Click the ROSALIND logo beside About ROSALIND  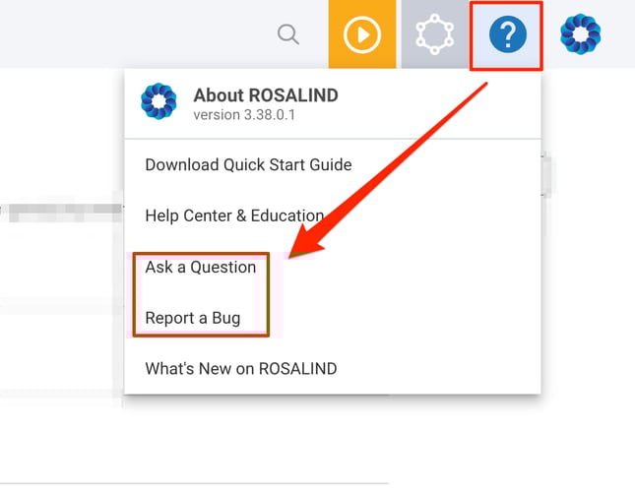[159, 101]
